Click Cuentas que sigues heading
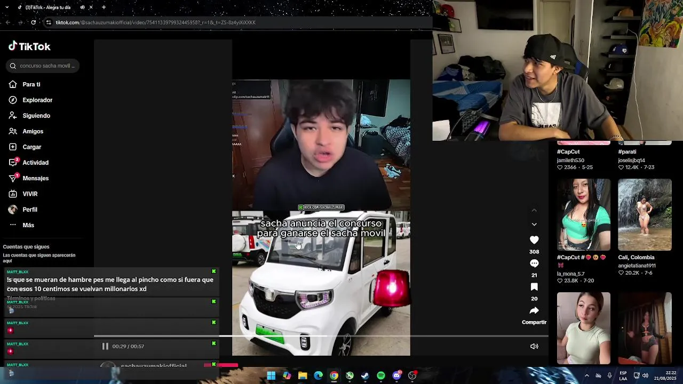Viewport: 683px width, 384px height. click(x=26, y=247)
